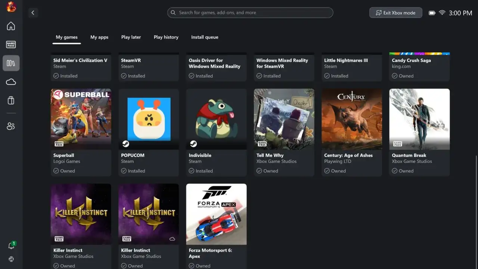Open the Superball game cover
478x269 pixels.
pyautogui.click(x=81, y=119)
